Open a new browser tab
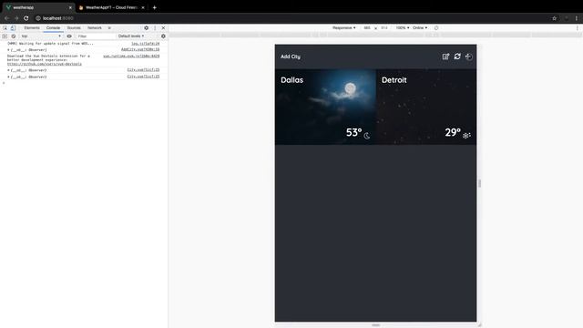Screen dimensions: 583x328 (x=154, y=7)
